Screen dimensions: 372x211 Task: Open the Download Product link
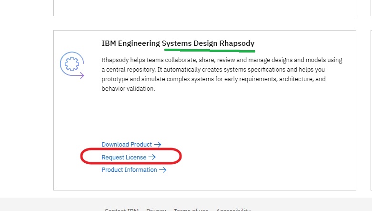[x=131, y=144]
